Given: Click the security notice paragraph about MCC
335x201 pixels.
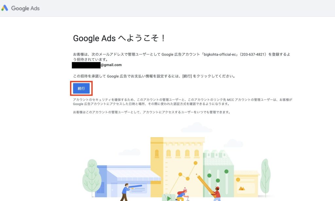Looking at the screenshot, I should coord(183,102).
